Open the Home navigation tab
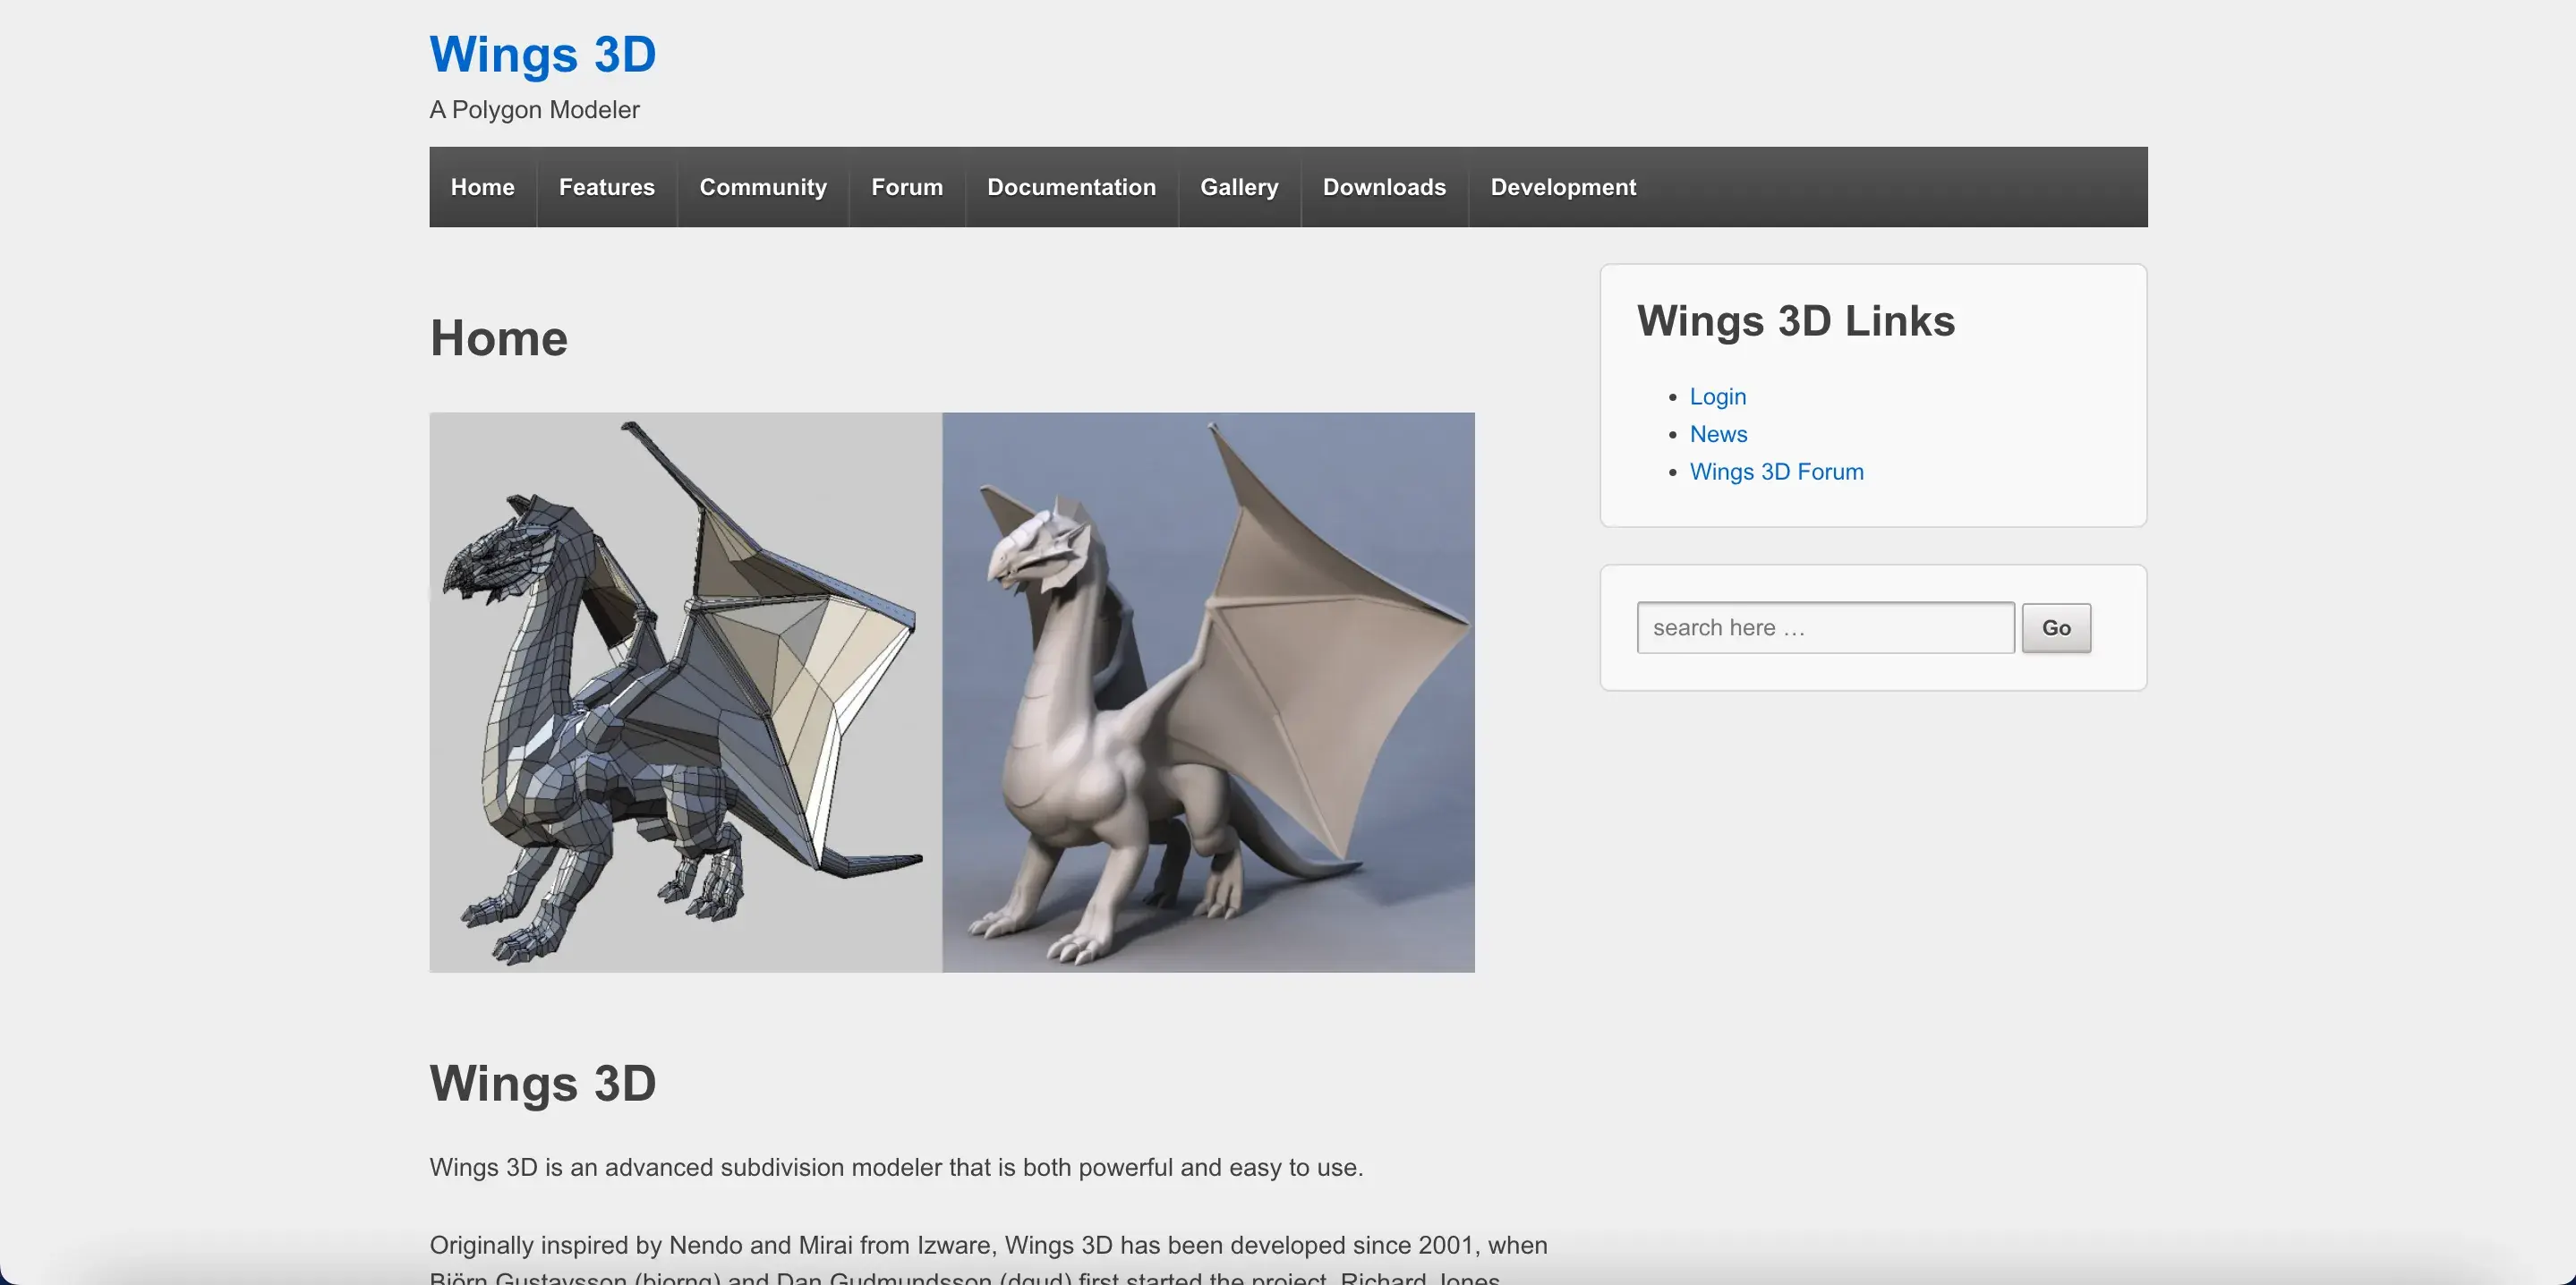Image resolution: width=2576 pixels, height=1285 pixels. click(482, 187)
